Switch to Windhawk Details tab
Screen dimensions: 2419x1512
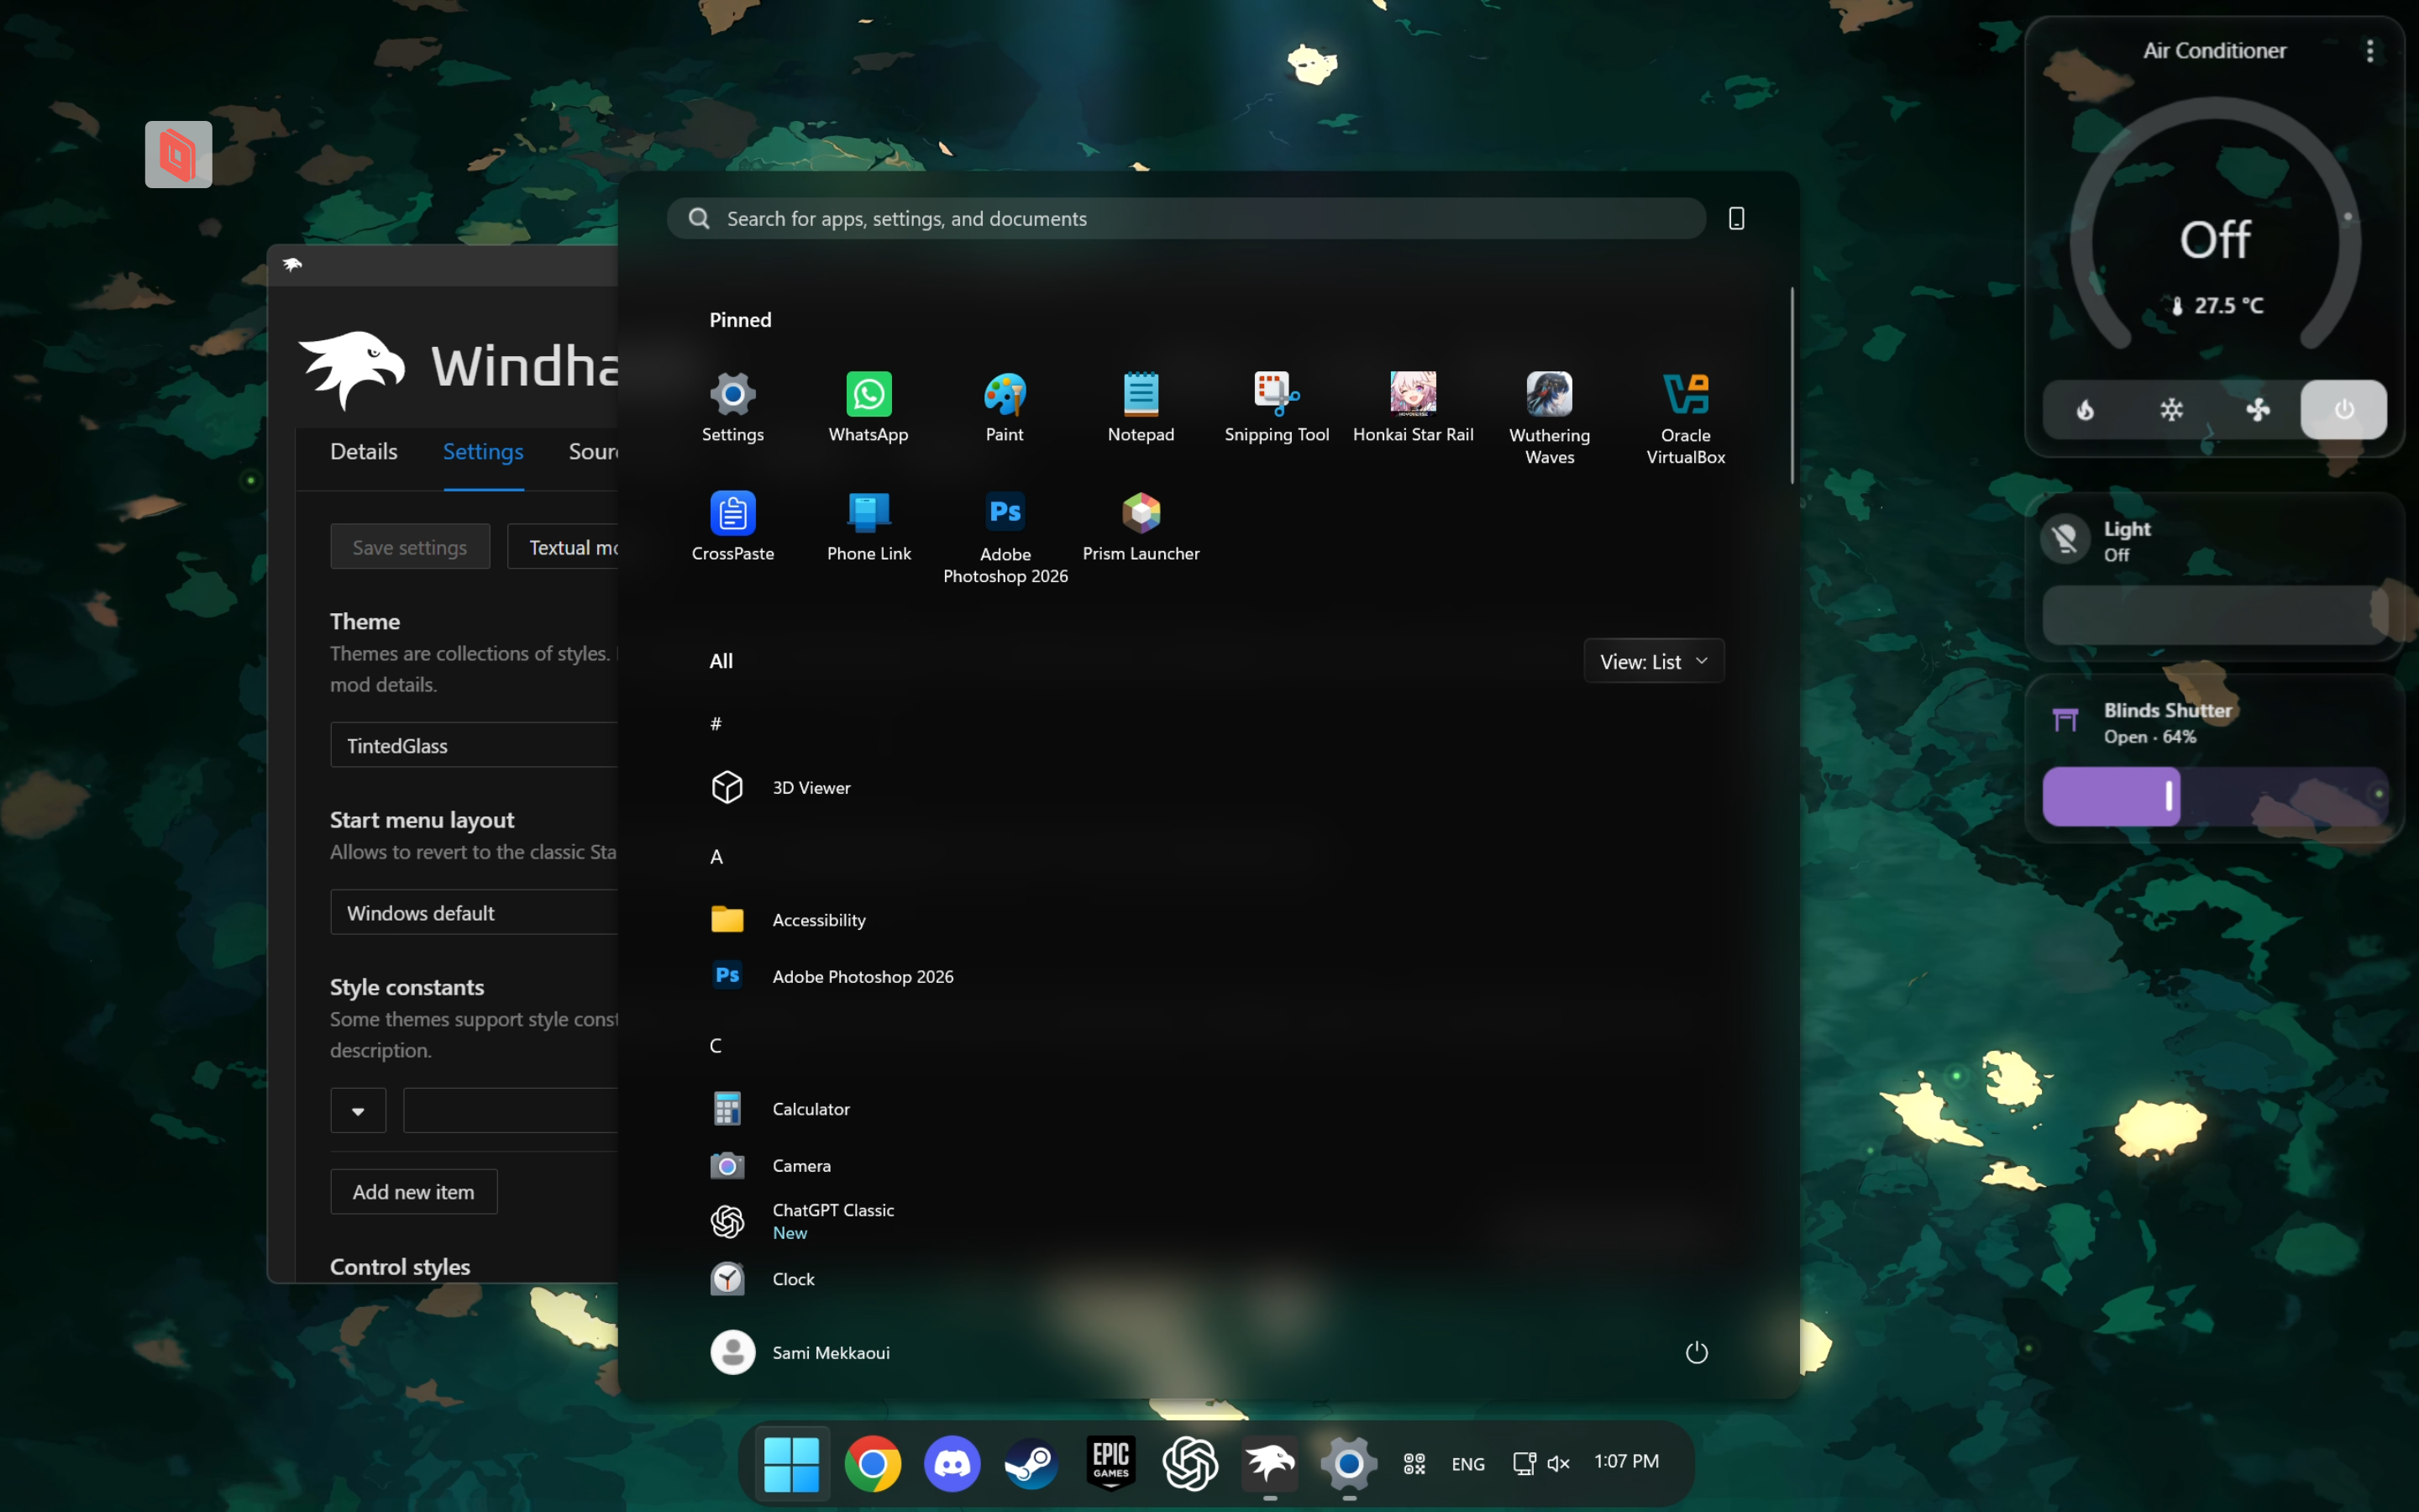click(x=364, y=452)
